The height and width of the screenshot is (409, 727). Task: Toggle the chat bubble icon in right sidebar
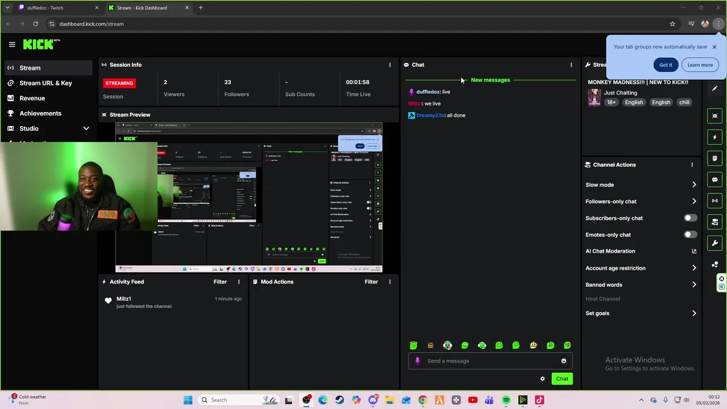715,180
